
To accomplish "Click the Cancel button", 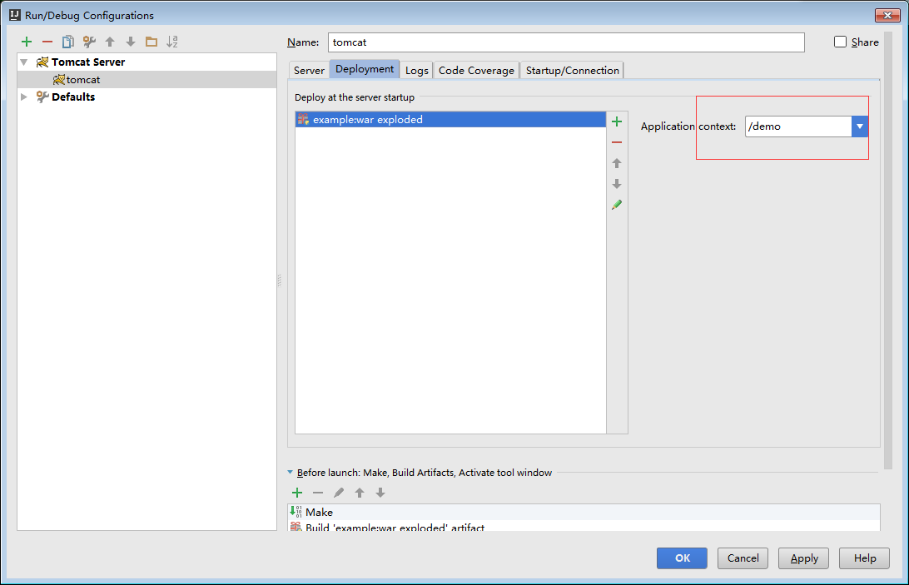I will [743, 558].
